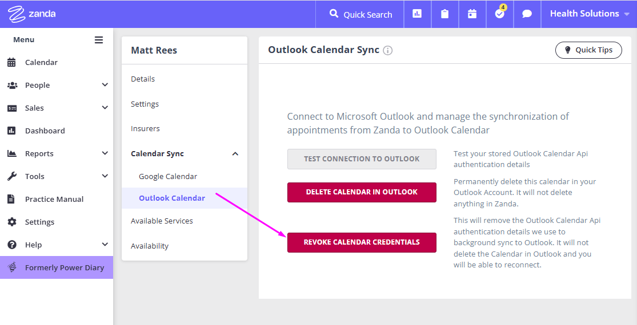
Task: Open Quick Tips
Action: point(588,50)
